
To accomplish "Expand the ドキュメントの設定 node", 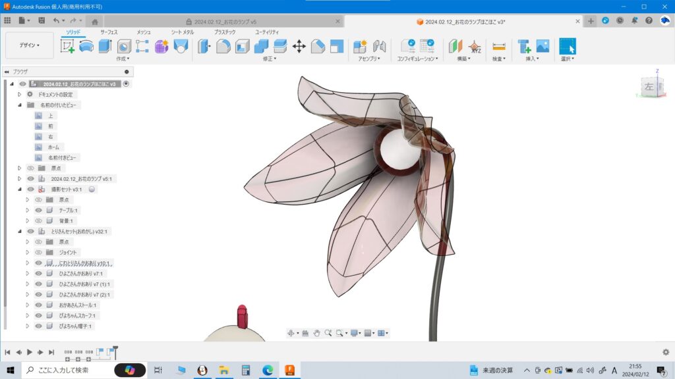I will point(20,95).
